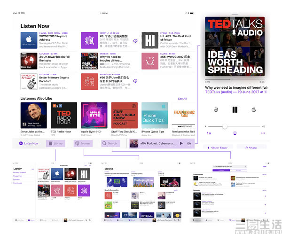Click the 60-Second Science artwork
The height and width of the screenshot is (234, 282).
click(x=29, y=82)
